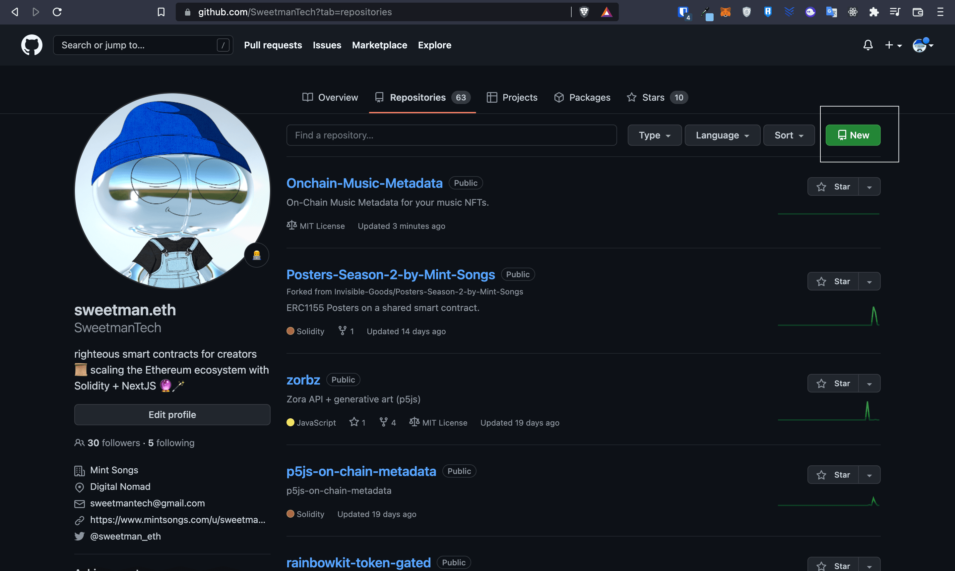Open the Bitwarden extension icon
955x571 pixels.
click(x=684, y=12)
